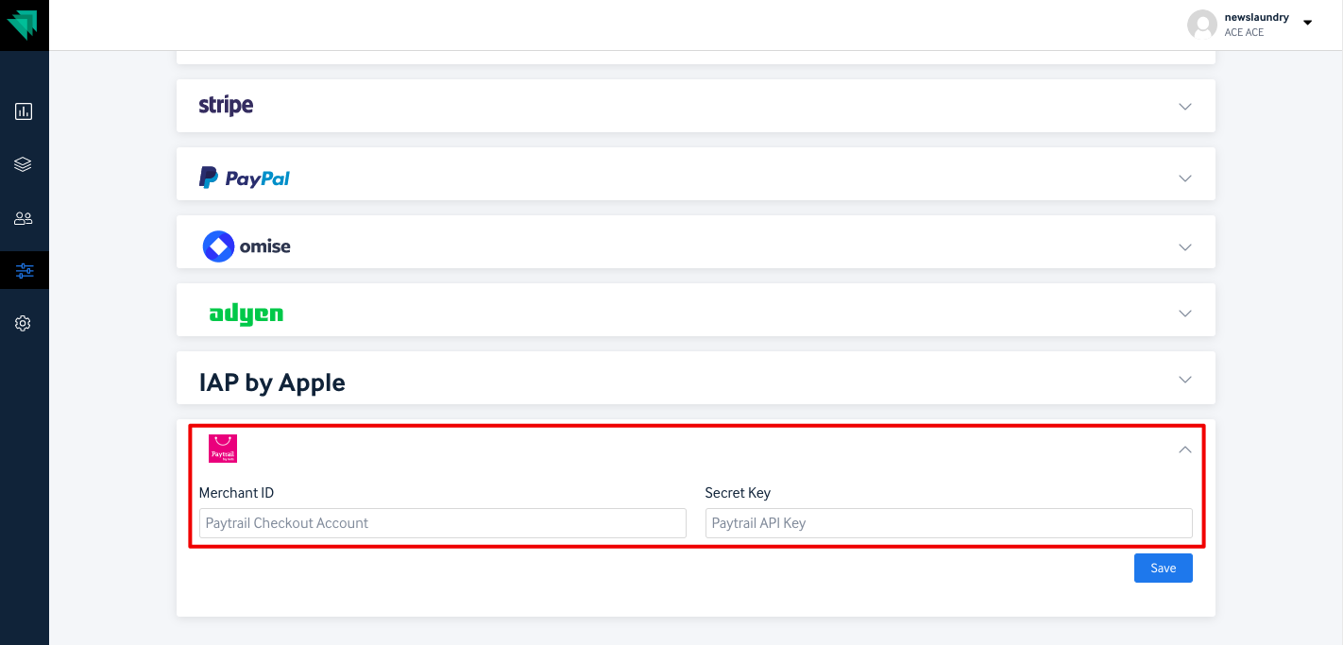Click the Stripe logo
Image resolution: width=1343 pixels, height=645 pixels.
[226, 106]
